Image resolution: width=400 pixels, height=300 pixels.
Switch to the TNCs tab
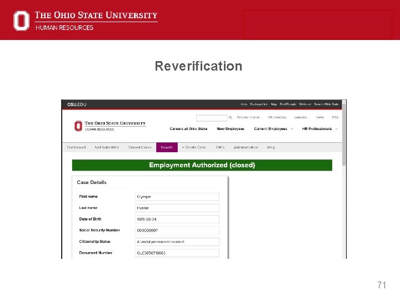[x=220, y=147]
